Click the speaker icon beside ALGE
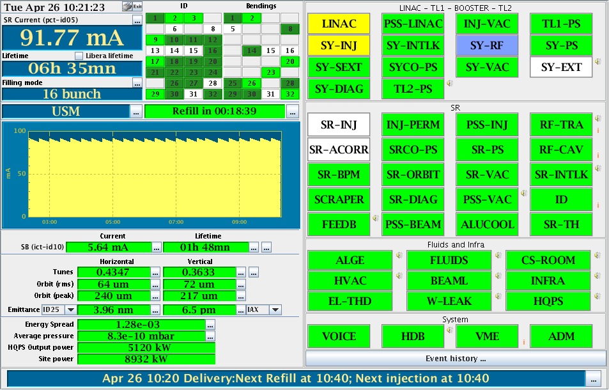The width and height of the screenshot is (609, 390). (x=399, y=255)
